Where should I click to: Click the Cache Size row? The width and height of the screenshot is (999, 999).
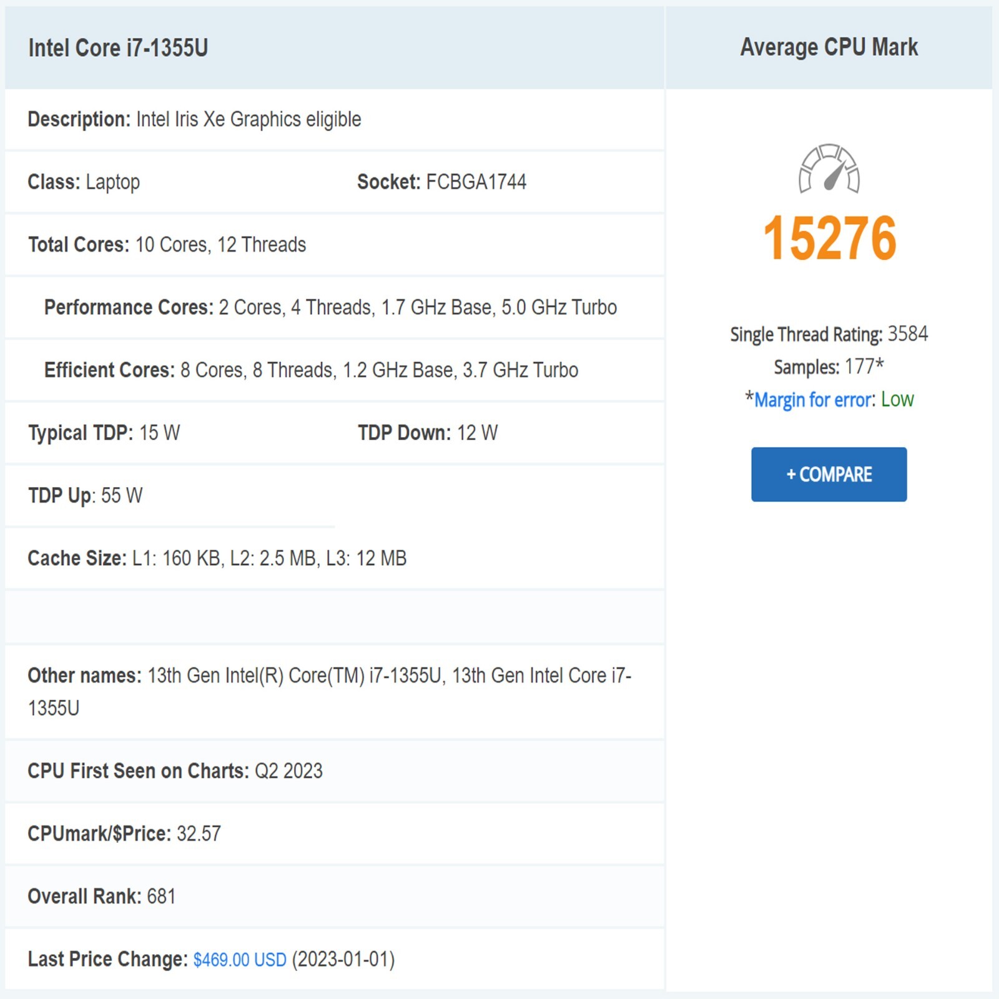(x=334, y=558)
